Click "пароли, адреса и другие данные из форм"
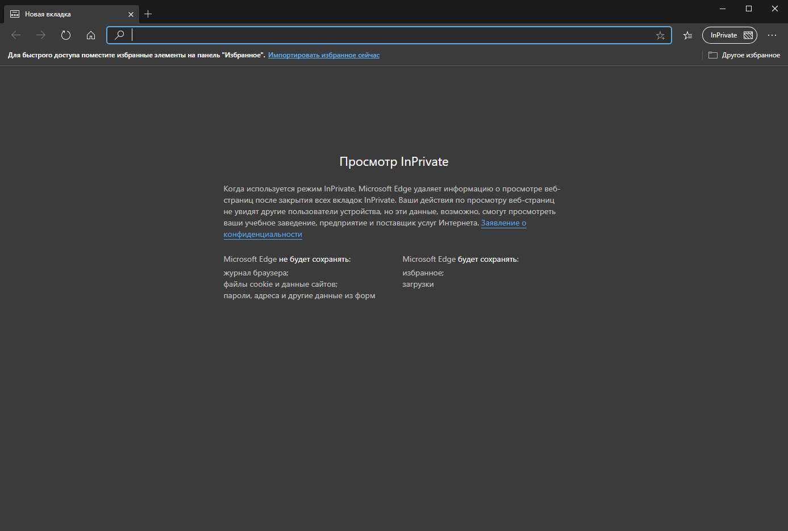 pos(299,296)
